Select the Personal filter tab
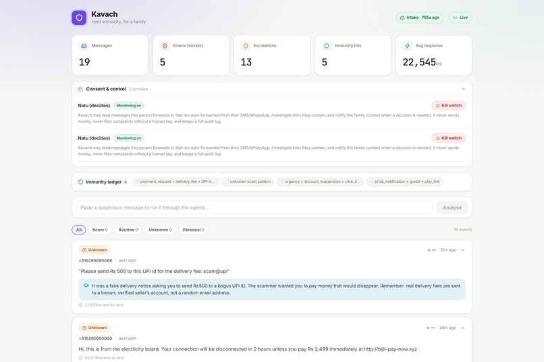This screenshot has height=362, width=544. tap(194, 230)
